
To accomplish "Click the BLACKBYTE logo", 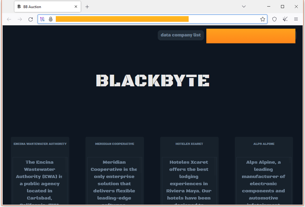I will tap(152, 80).
